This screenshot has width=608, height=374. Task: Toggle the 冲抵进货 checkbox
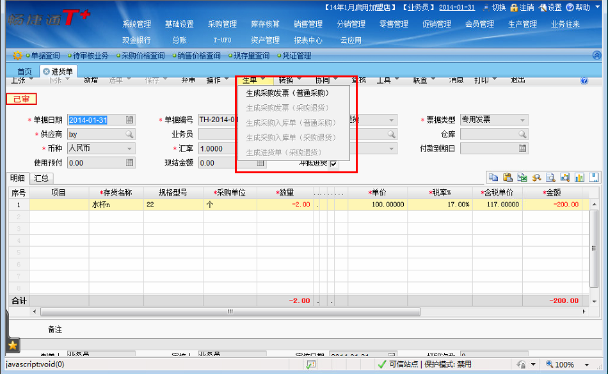[333, 164]
